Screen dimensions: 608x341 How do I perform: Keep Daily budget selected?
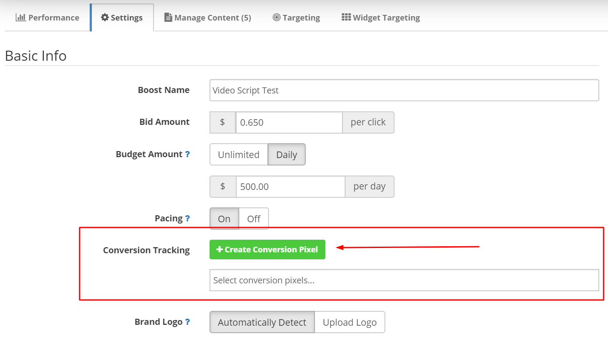click(x=287, y=154)
